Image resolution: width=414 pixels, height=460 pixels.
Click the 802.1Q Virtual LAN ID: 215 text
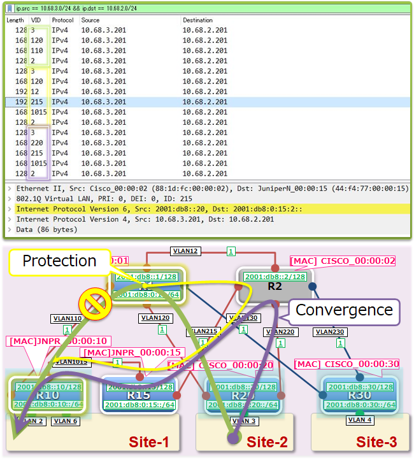tap(104, 199)
